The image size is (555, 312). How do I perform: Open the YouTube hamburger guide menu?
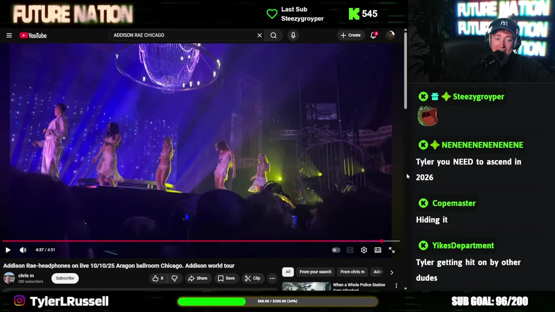(9, 36)
